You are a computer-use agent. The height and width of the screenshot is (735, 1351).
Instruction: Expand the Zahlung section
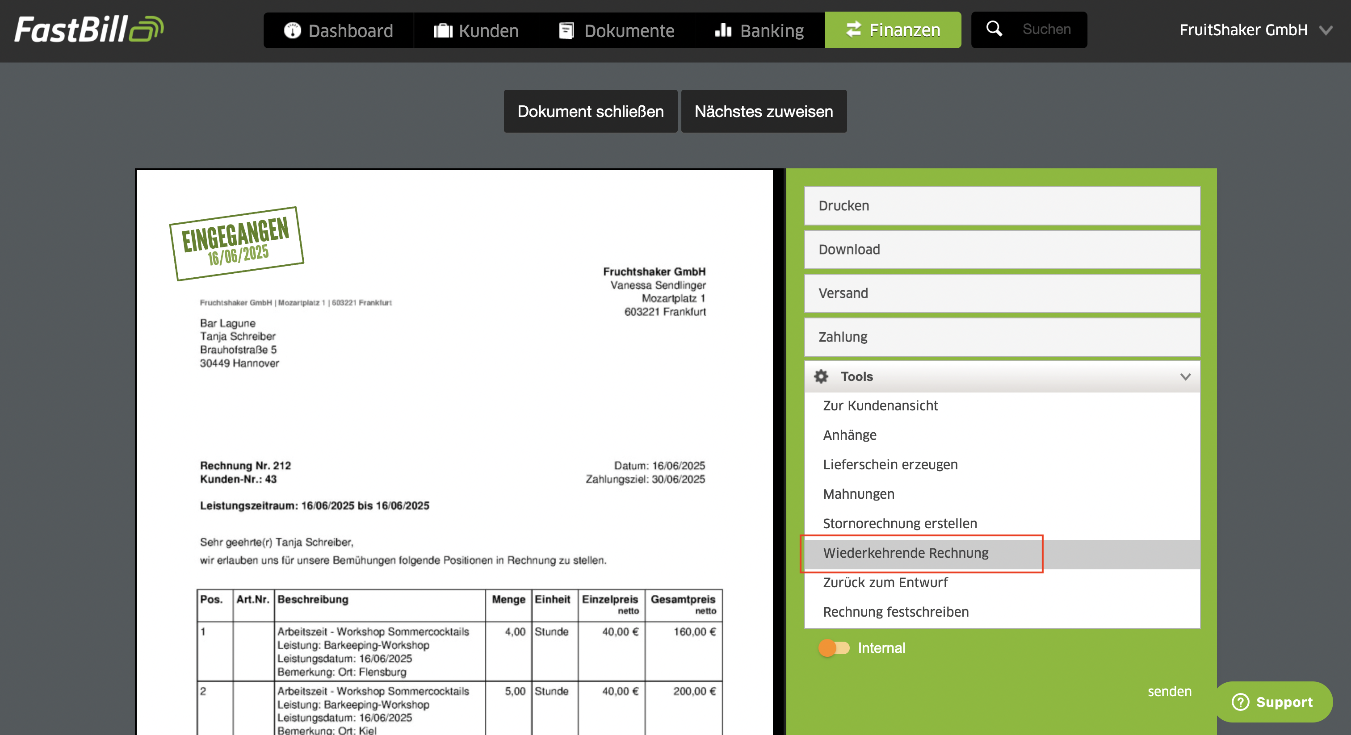(x=1002, y=337)
